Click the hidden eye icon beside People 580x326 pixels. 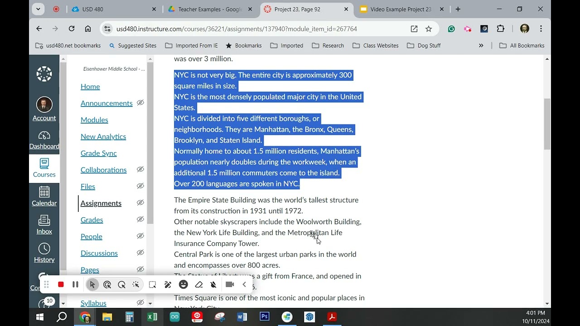(140, 236)
